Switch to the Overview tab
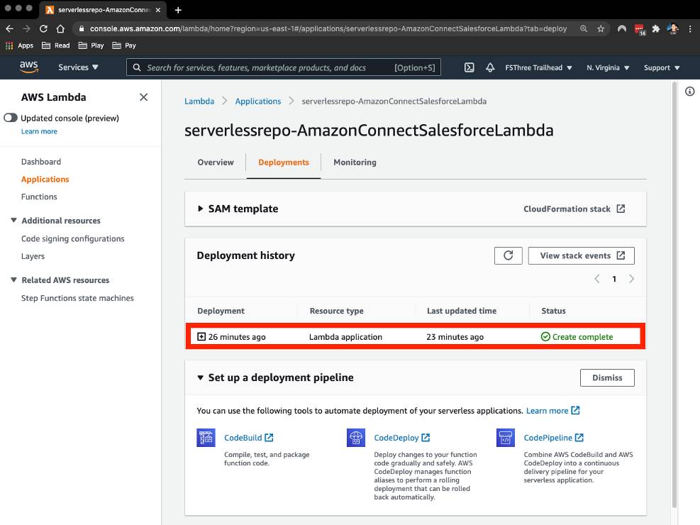 pos(216,162)
